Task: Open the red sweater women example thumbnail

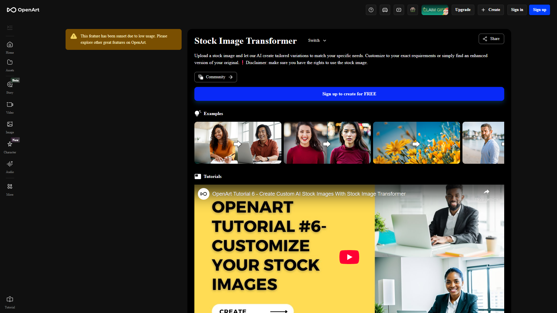Action: [x=327, y=143]
